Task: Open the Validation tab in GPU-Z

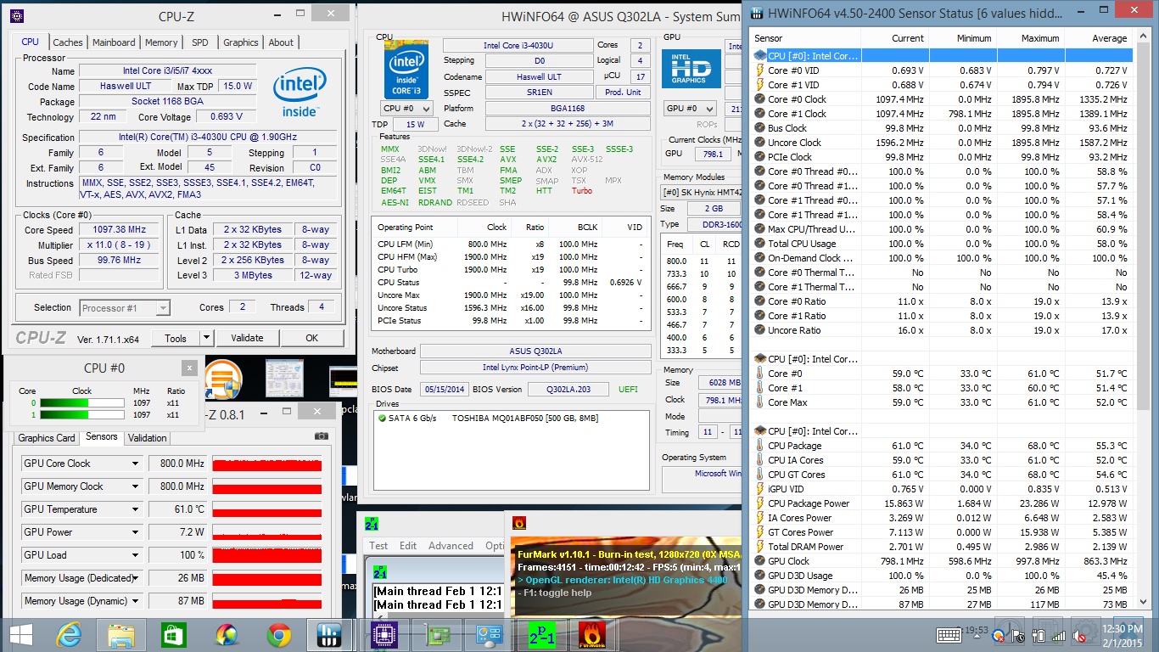Action: (x=148, y=438)
